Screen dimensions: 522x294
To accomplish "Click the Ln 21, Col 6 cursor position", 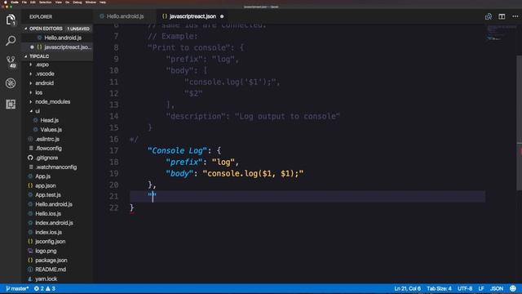I will tap(408, 288).
